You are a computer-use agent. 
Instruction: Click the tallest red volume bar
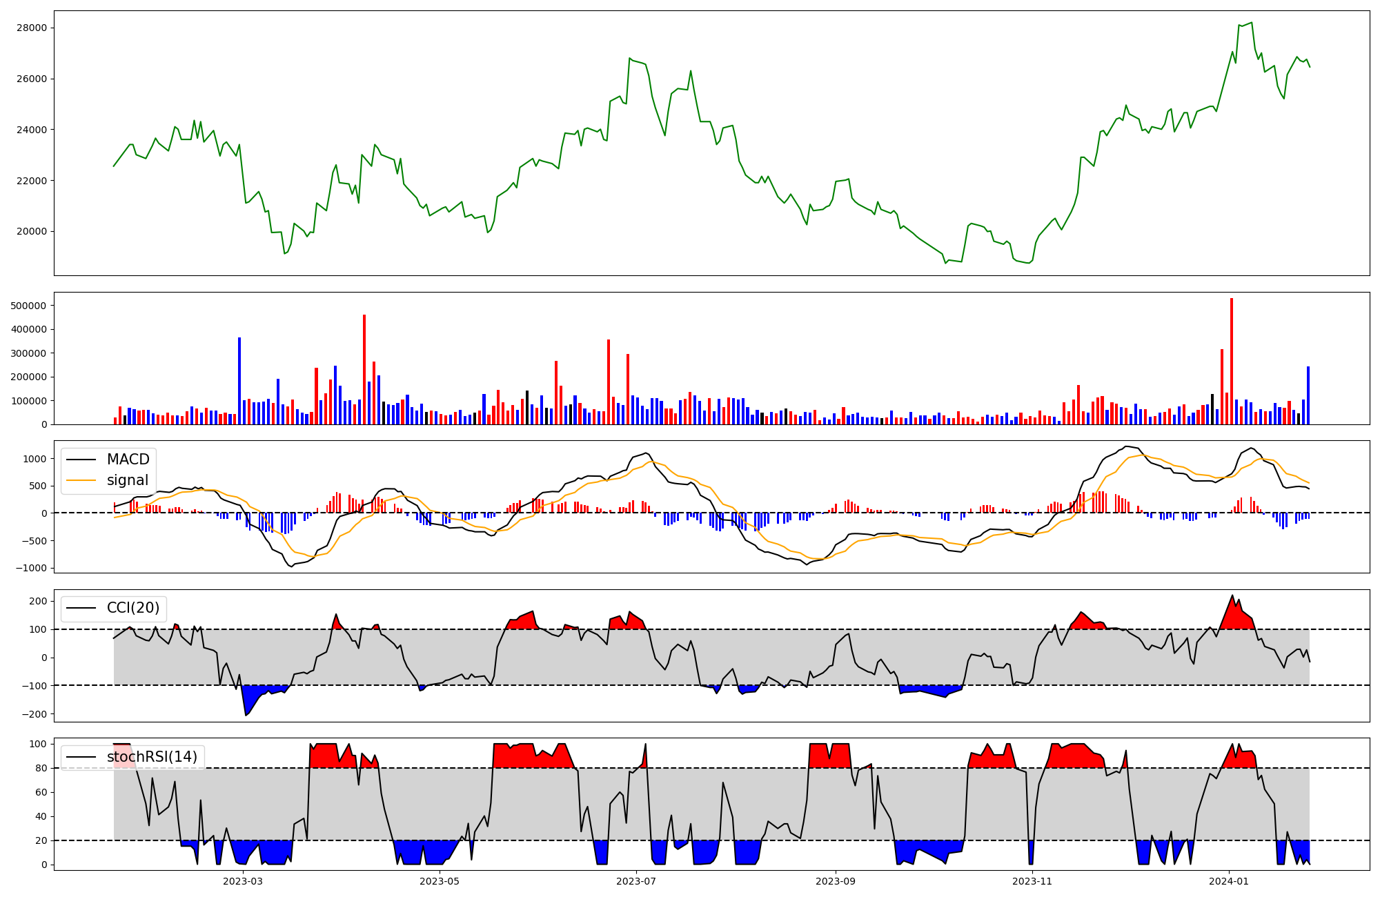pos(1232,361)
